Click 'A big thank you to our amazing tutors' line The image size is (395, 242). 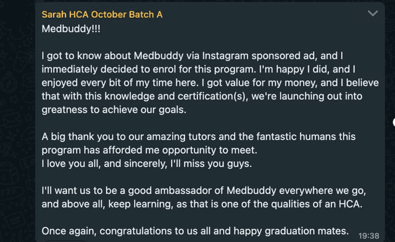[199, 137]
